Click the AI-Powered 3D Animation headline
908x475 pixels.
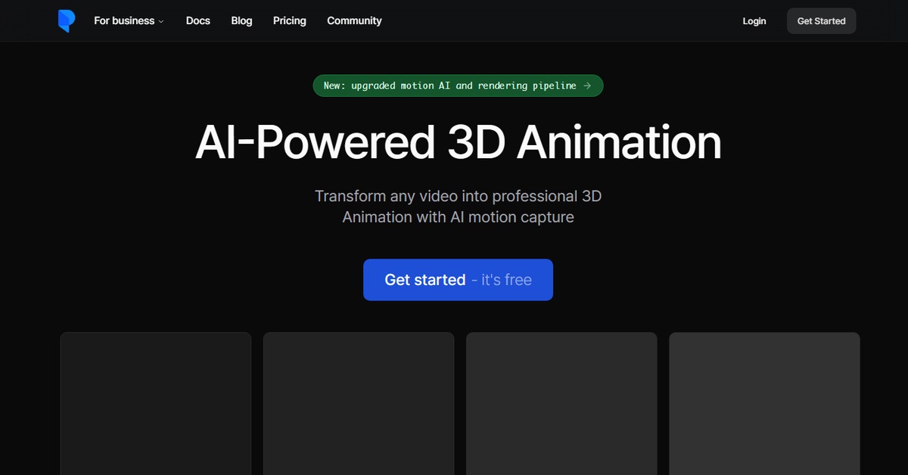(x=458, y=142)
